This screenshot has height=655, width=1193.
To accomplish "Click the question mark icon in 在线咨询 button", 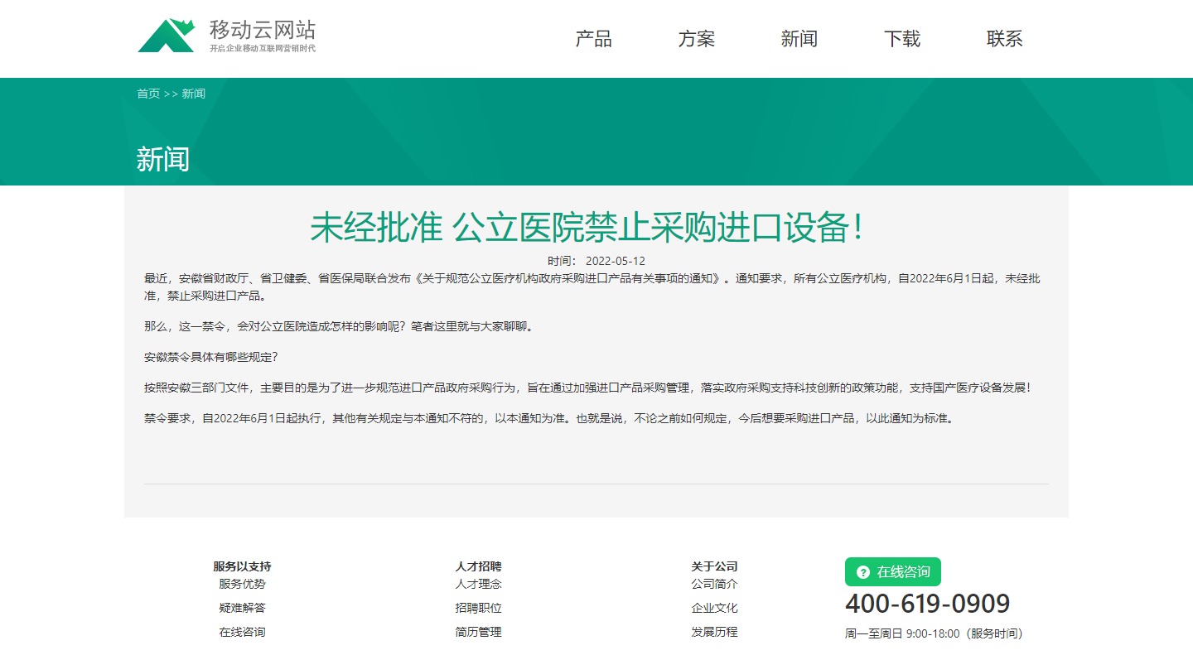I will click(863, 572).
